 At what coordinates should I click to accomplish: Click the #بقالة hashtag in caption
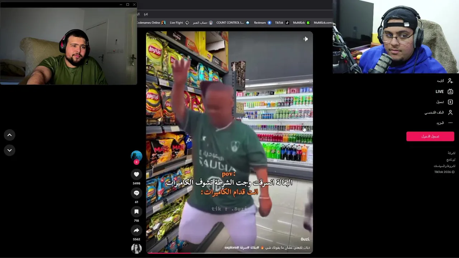coord(255,248)
